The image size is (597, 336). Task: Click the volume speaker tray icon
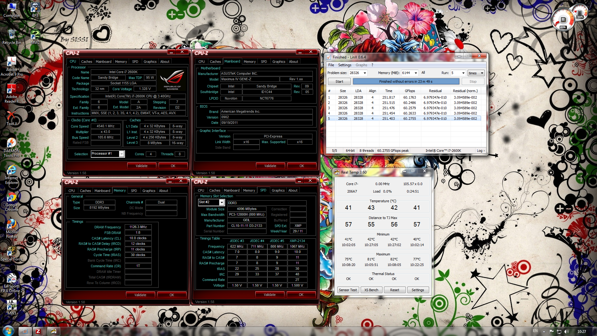click(566, 332)
